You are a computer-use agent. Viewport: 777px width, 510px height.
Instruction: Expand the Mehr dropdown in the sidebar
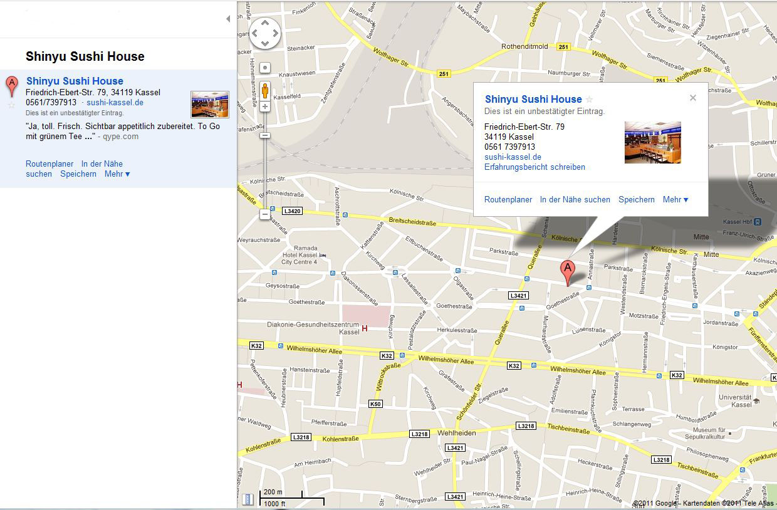tap(117, 174)
